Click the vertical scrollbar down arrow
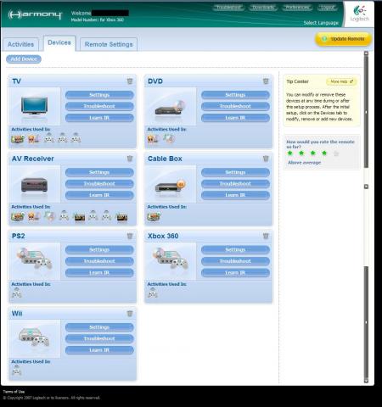This screenshot has width=382, height=407. [x=366, y=381]
